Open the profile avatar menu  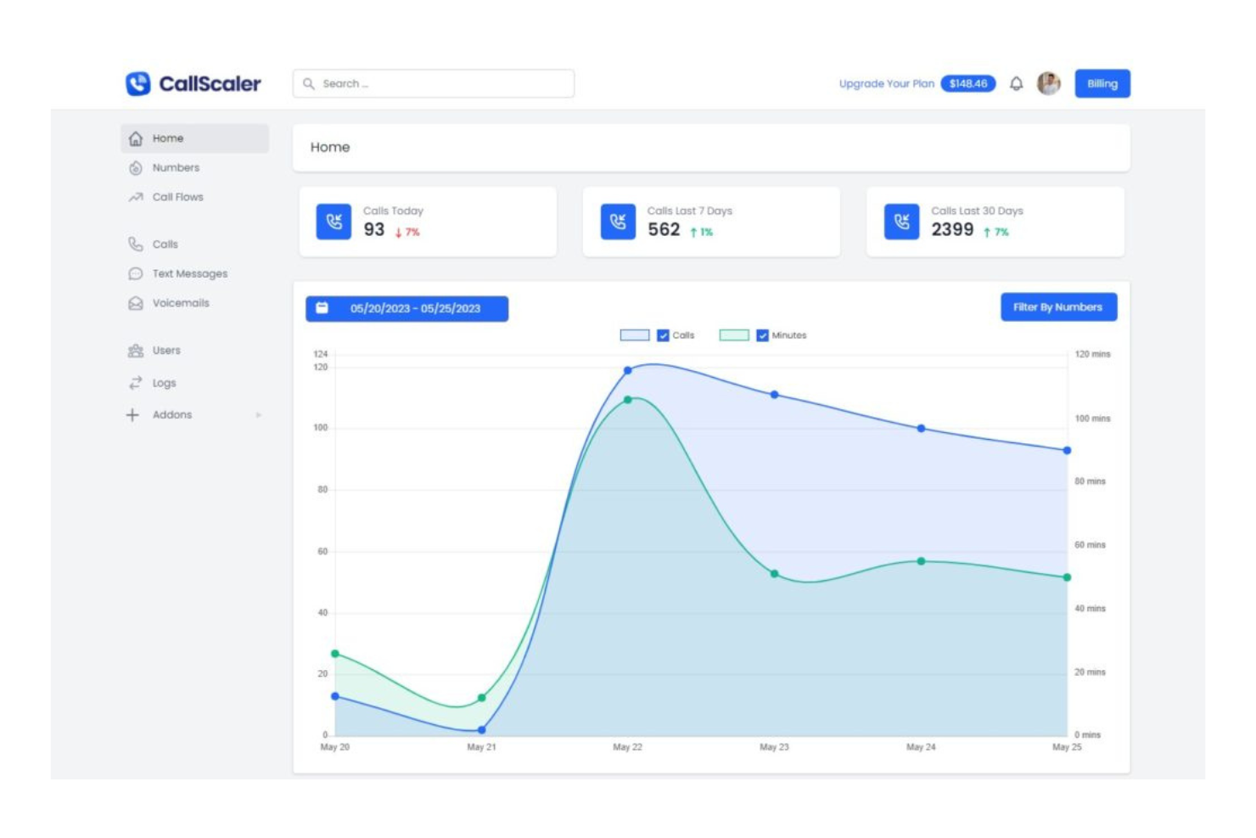(x=1049, y=82)
